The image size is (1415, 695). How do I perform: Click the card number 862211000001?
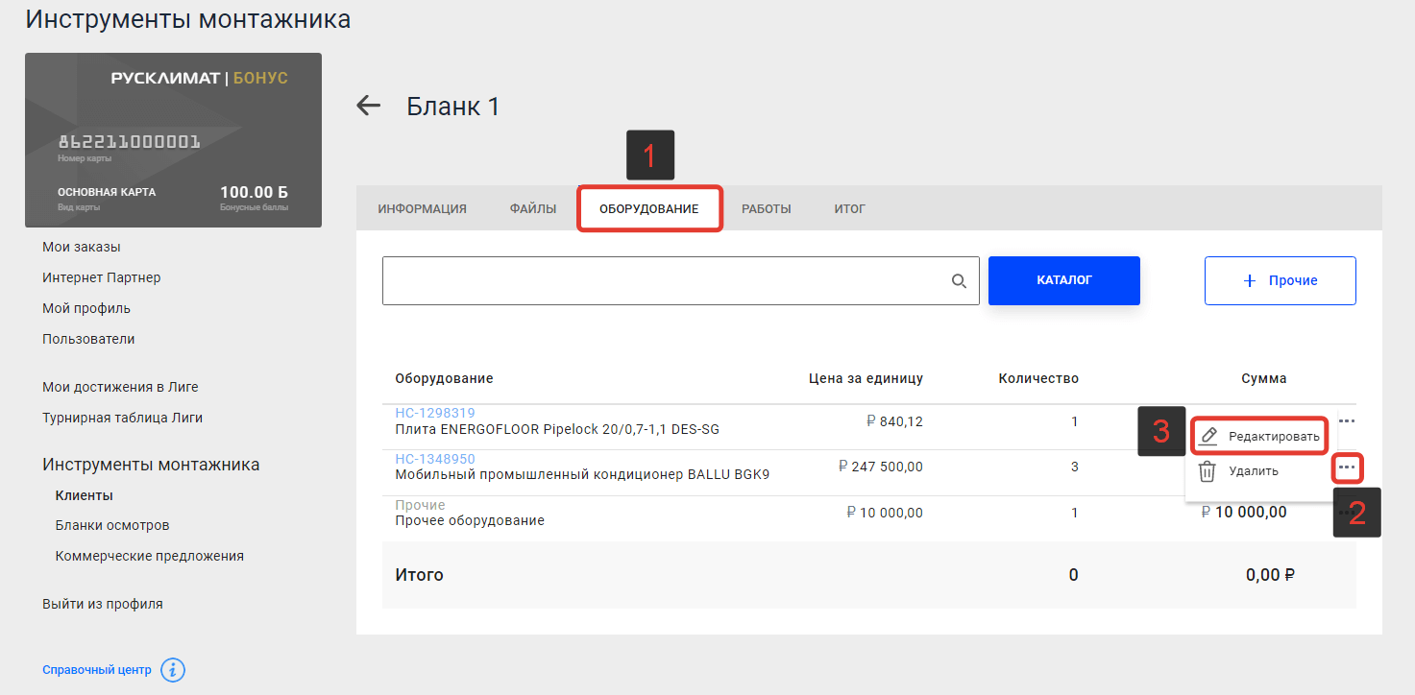(x=129, y=142)
